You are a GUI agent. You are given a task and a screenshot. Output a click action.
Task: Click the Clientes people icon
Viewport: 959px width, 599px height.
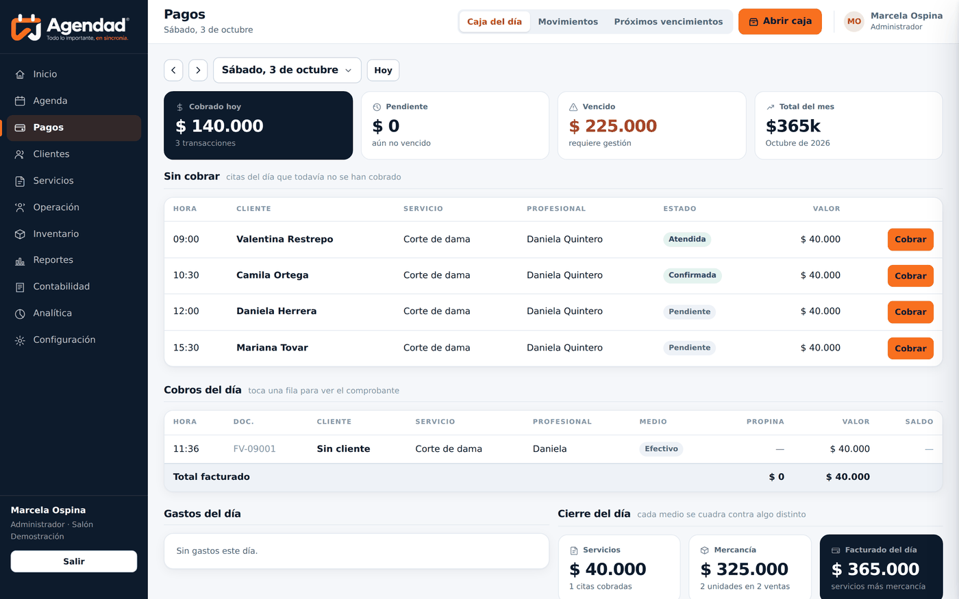tap(20, 154)
